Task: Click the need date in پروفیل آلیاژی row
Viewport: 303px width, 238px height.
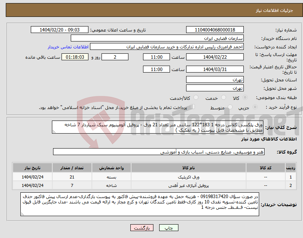Action: pyautogui.click(x=32, y=185)
